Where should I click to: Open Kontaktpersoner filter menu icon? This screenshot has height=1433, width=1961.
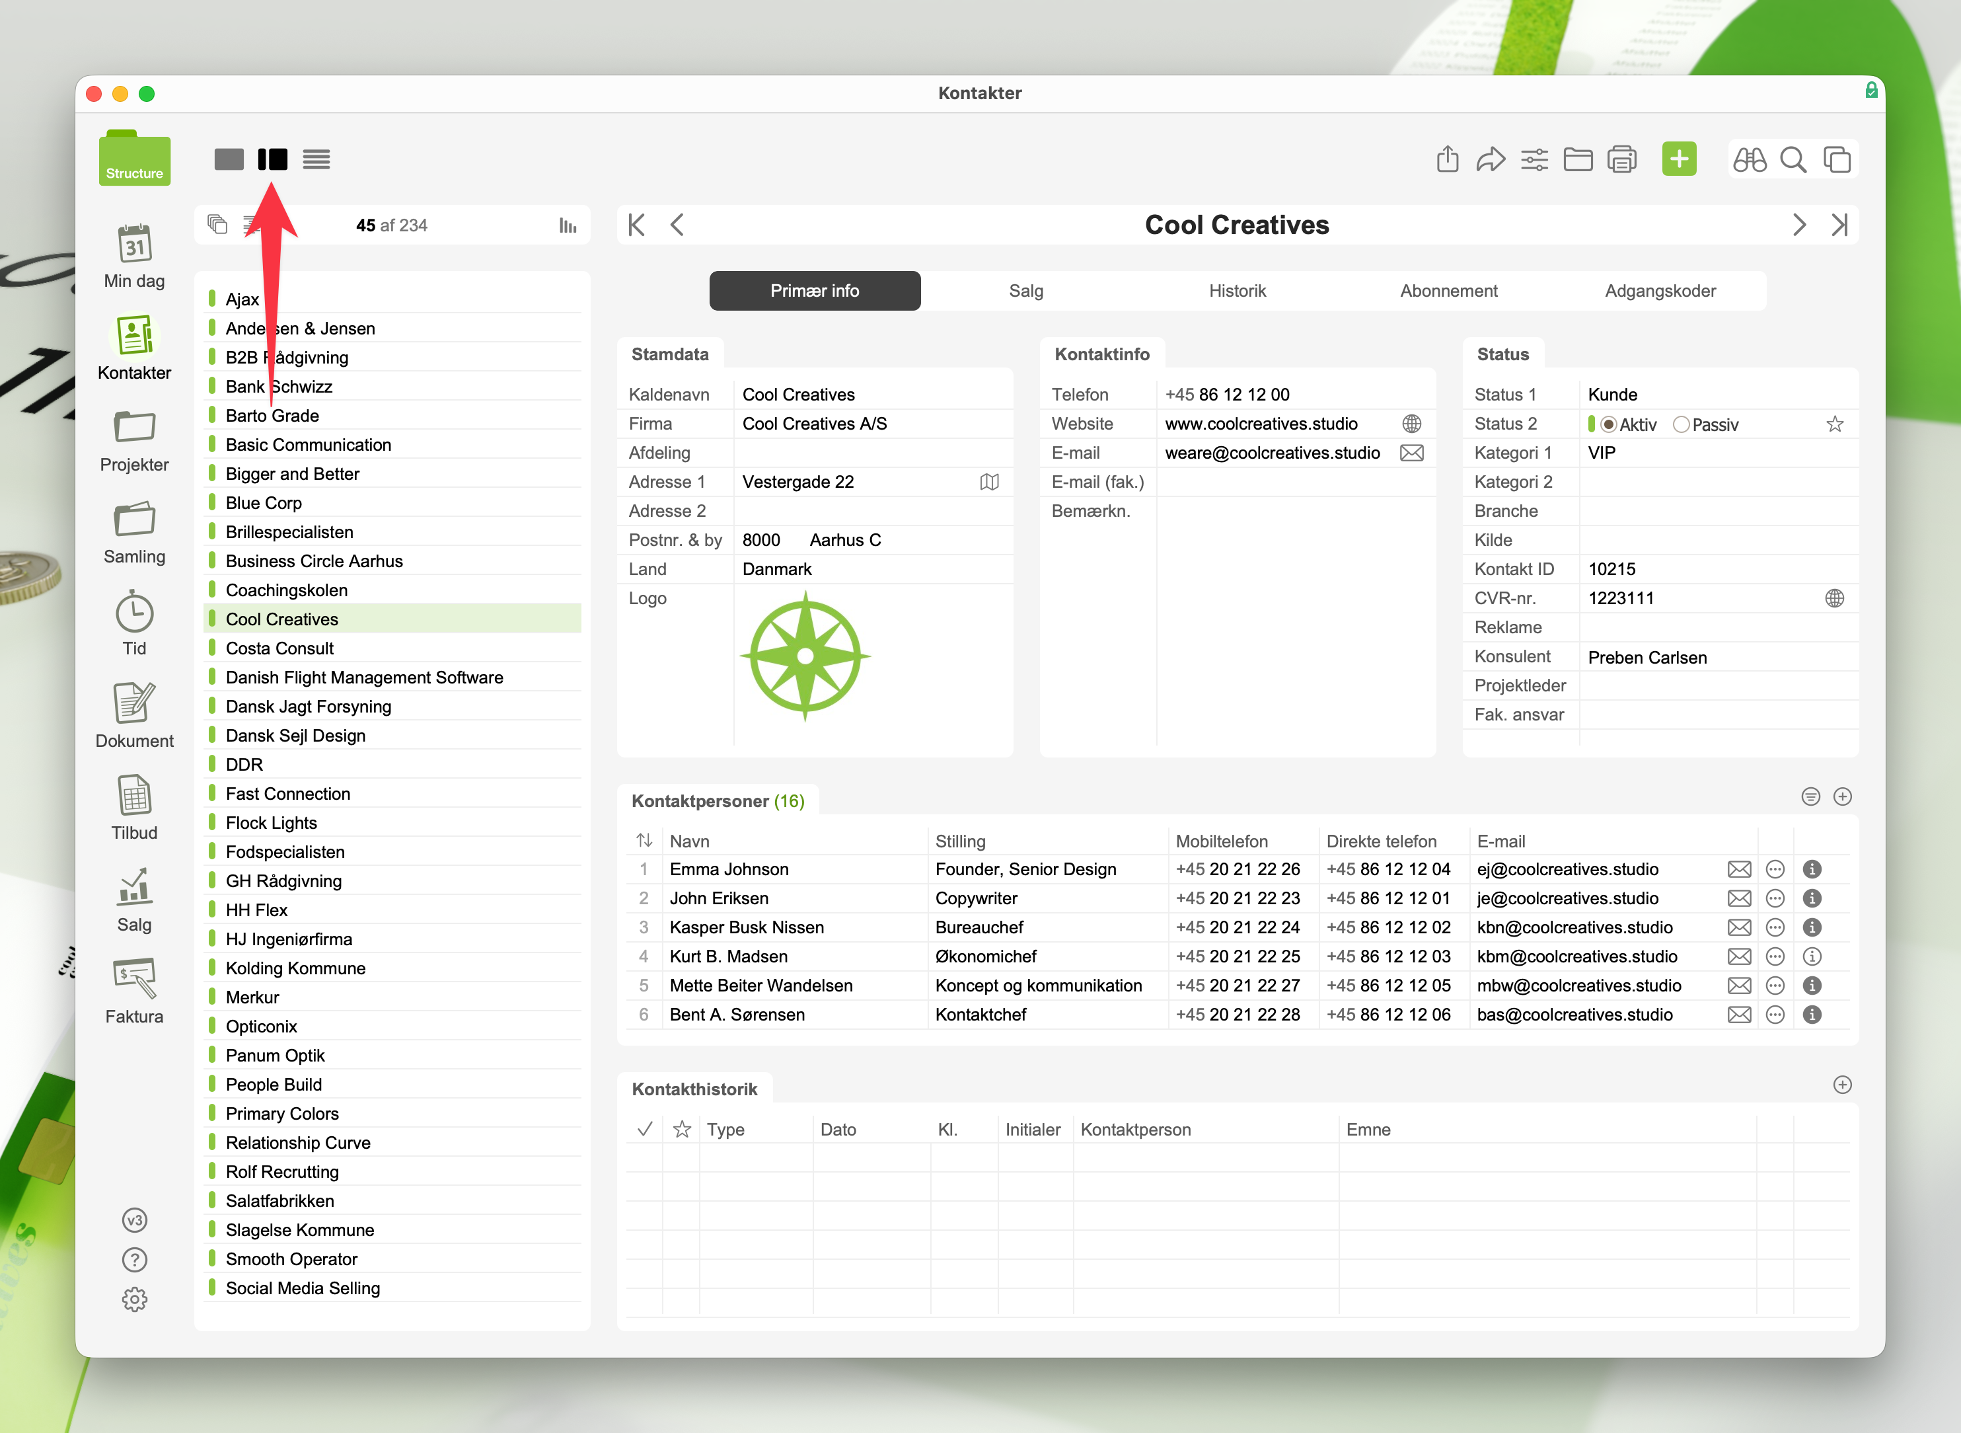click(1810, 796)
